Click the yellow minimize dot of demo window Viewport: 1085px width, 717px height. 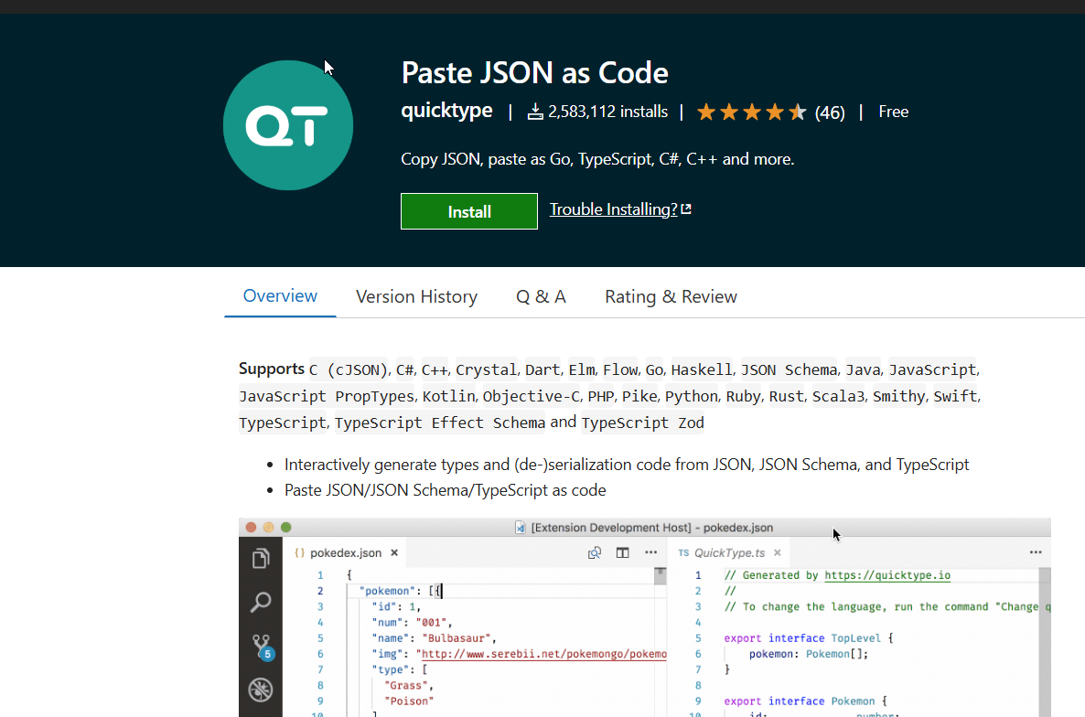pos(268,527)
